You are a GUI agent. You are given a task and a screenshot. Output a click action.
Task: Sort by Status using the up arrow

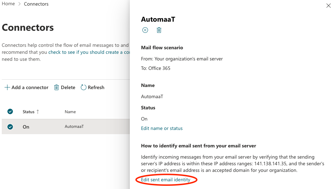click(37, 112)
